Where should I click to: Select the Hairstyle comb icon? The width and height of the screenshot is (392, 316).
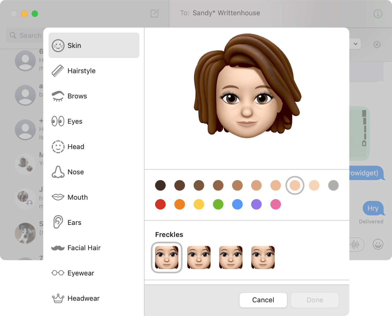coord(58,71)
